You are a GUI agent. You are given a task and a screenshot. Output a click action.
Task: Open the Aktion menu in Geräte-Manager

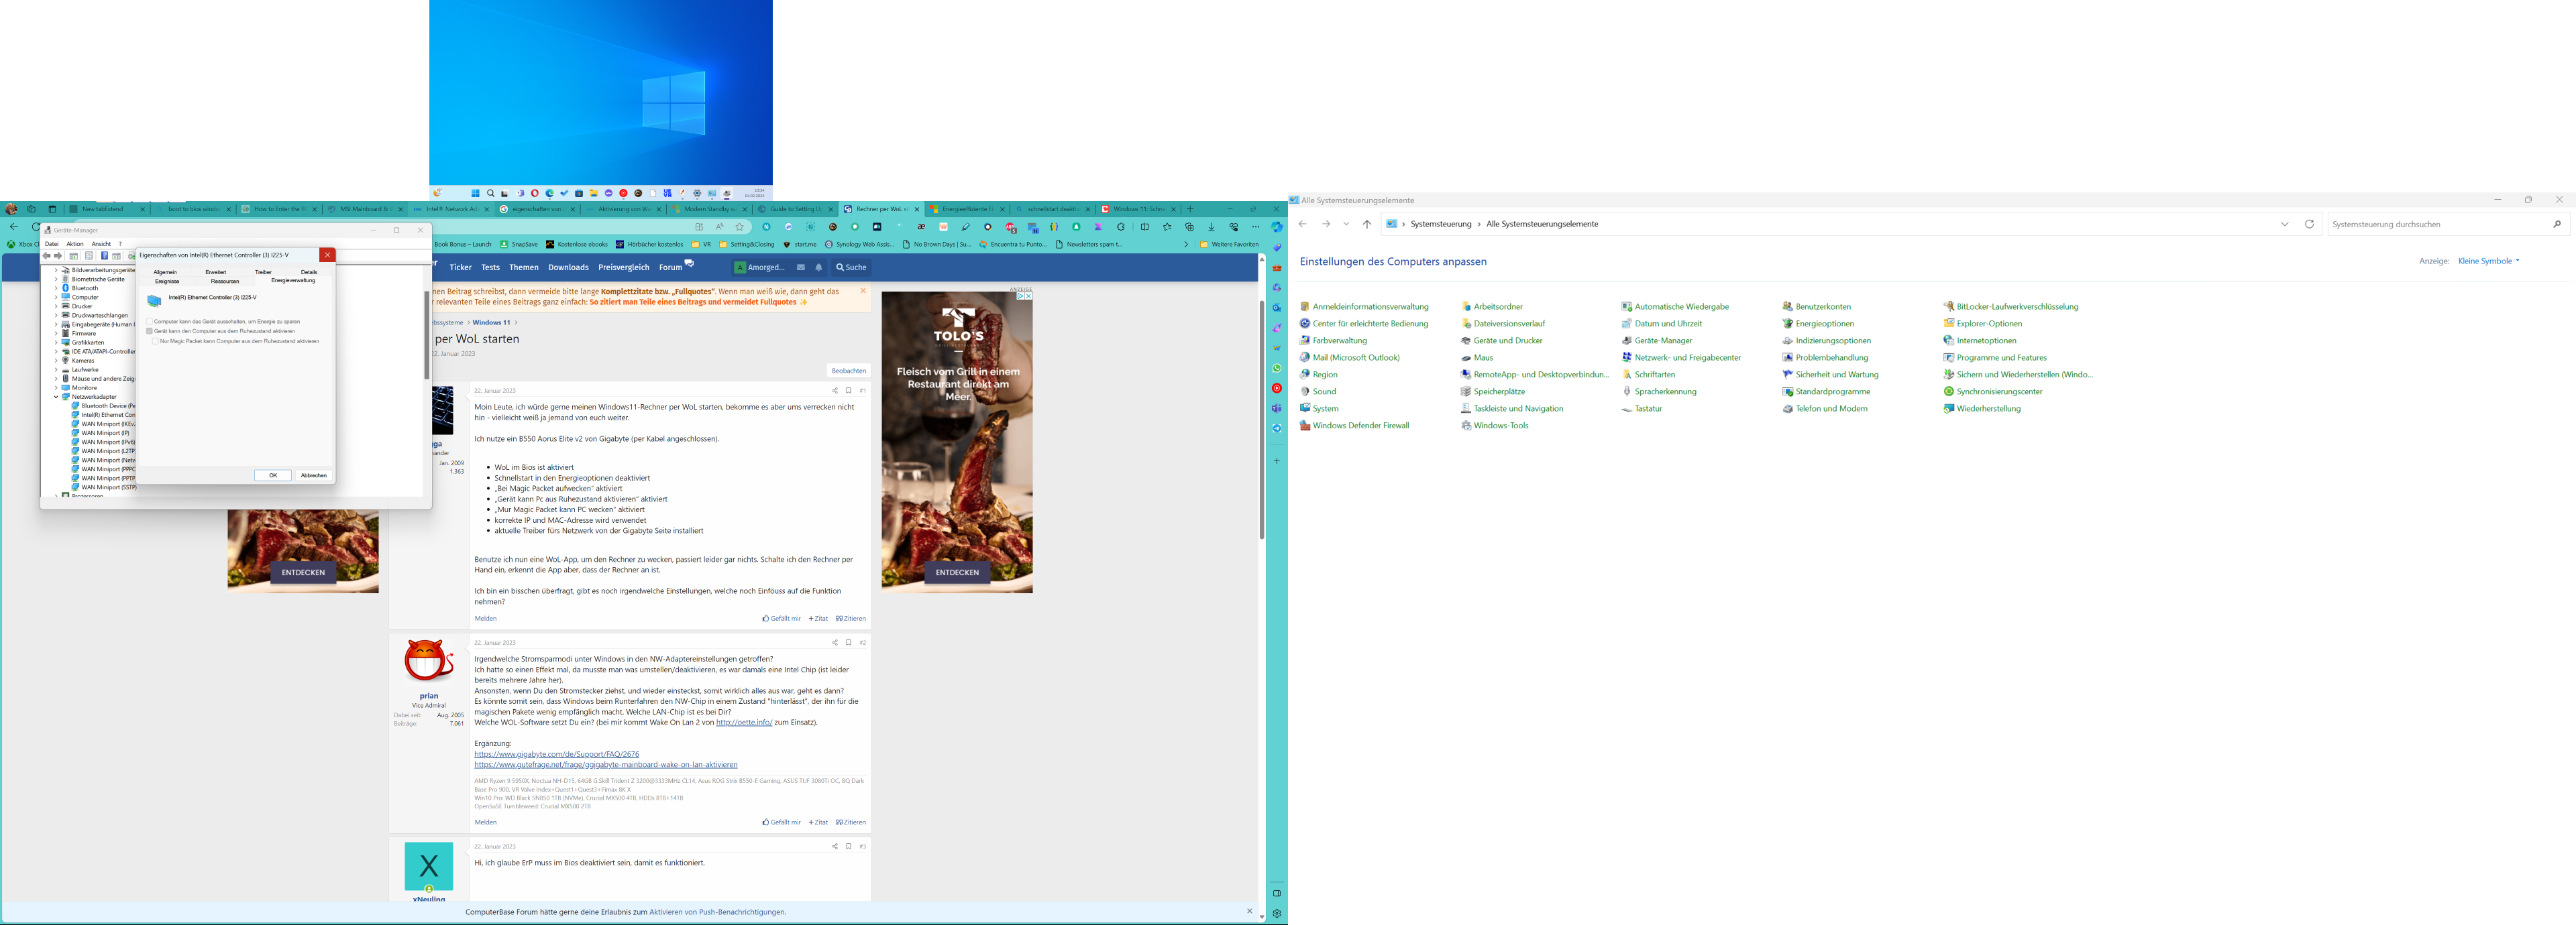tap(75, 244)
